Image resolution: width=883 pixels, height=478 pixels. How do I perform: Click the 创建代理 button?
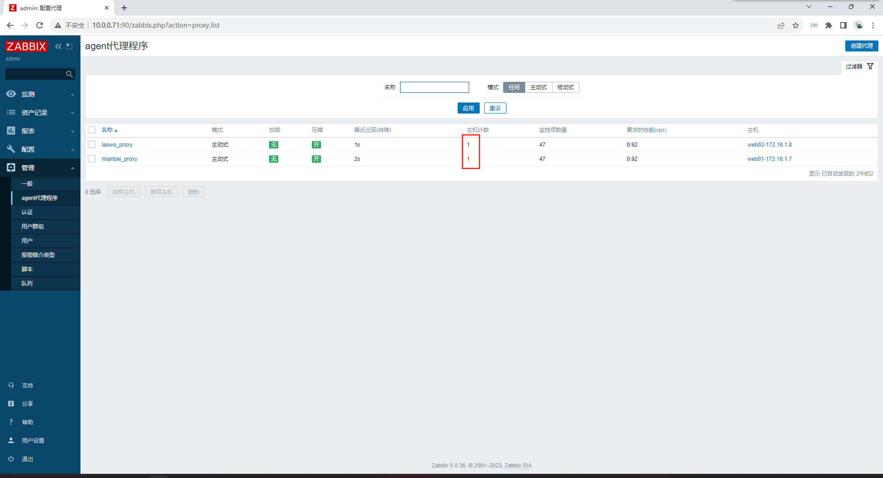(x=861, y=46)
